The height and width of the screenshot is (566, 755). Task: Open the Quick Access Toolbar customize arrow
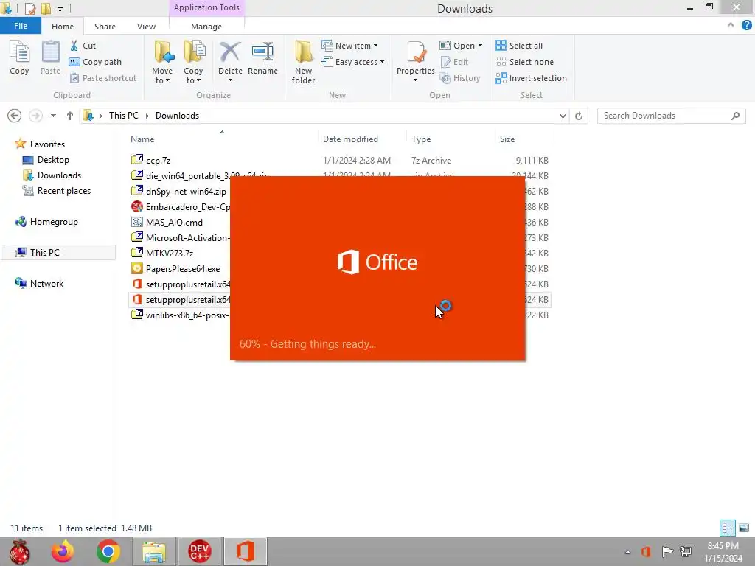click(60, 9)
